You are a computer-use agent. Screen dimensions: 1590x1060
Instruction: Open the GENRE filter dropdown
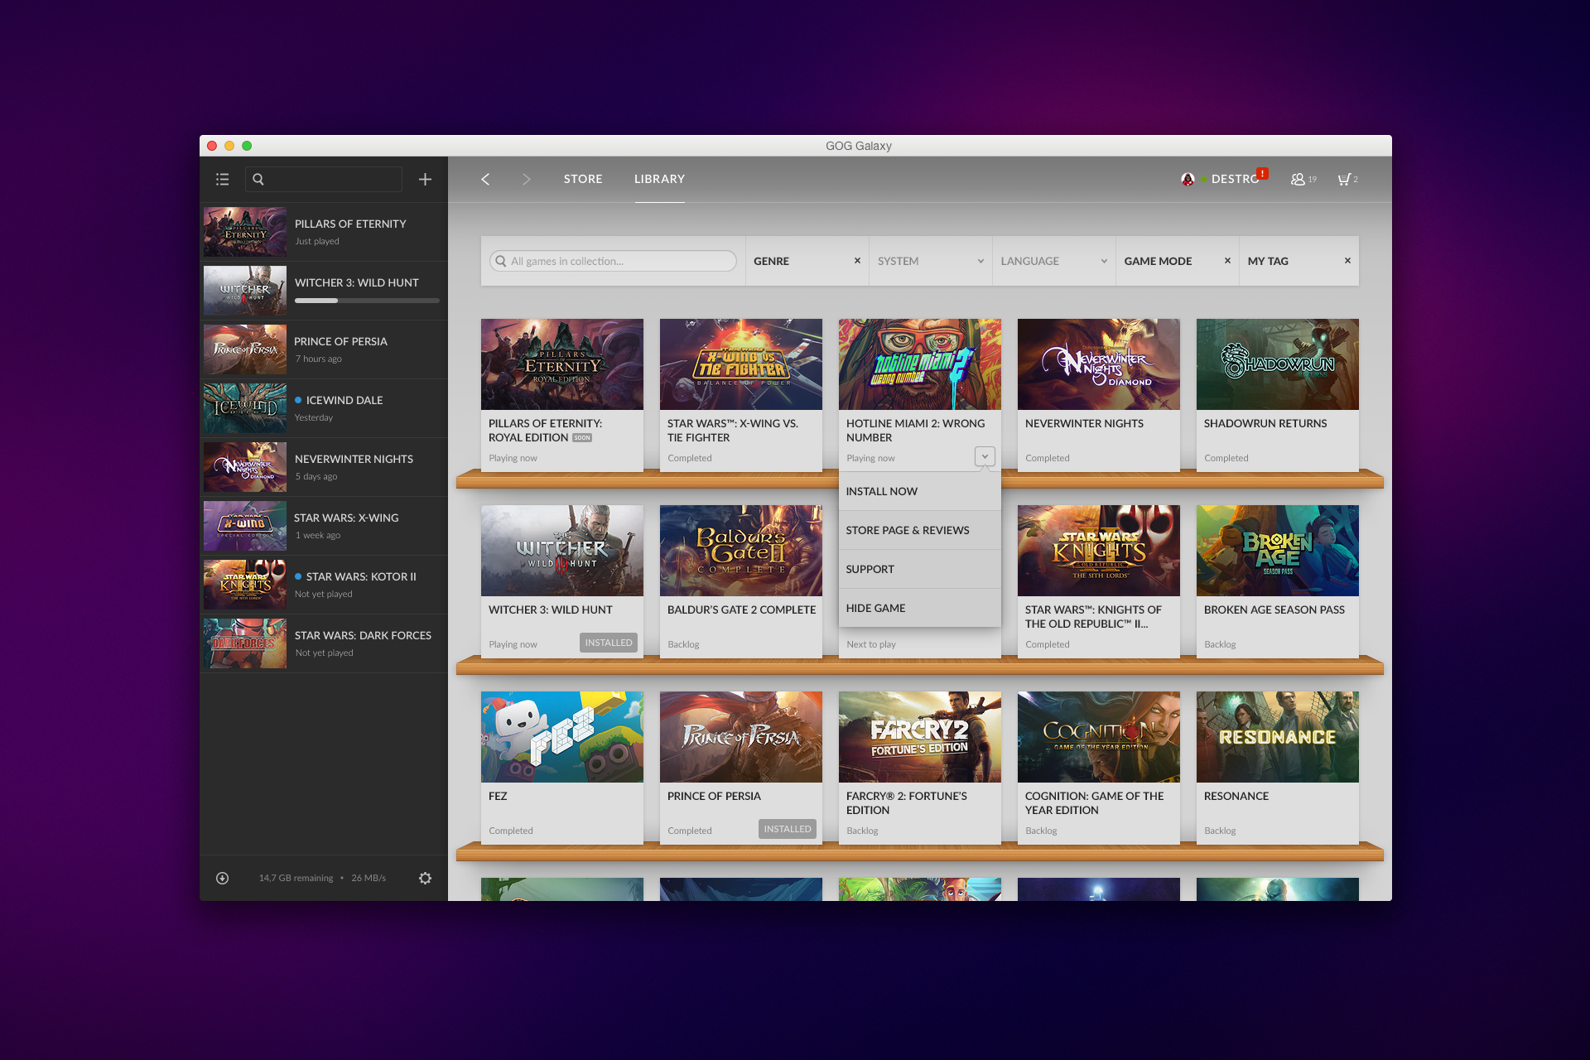coord(782,259)
